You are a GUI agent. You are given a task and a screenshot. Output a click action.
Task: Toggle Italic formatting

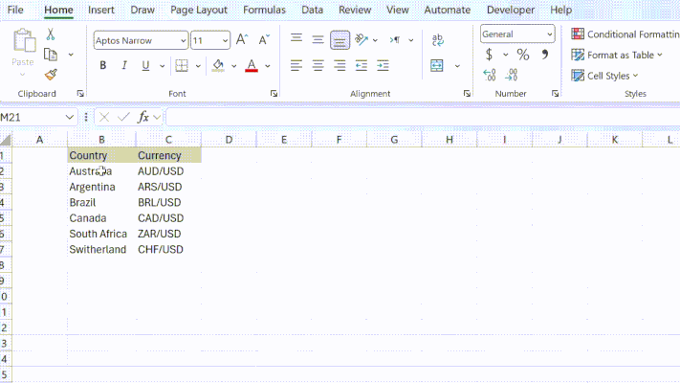tap(124, 65)
